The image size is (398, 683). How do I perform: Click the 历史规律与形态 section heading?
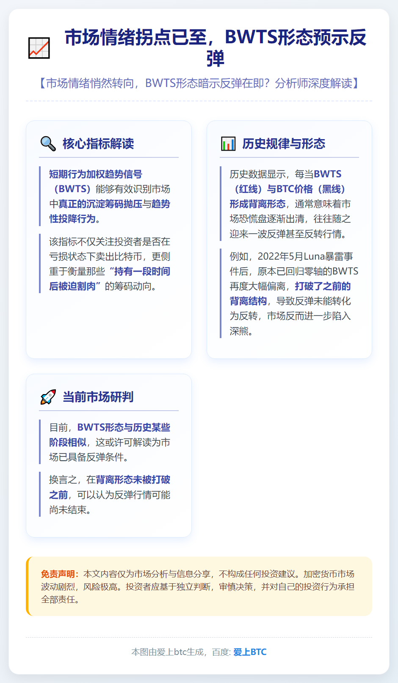[x=284, y=144]
